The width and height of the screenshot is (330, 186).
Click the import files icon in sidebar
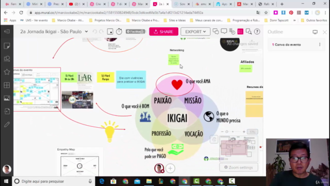coord(7,111)
